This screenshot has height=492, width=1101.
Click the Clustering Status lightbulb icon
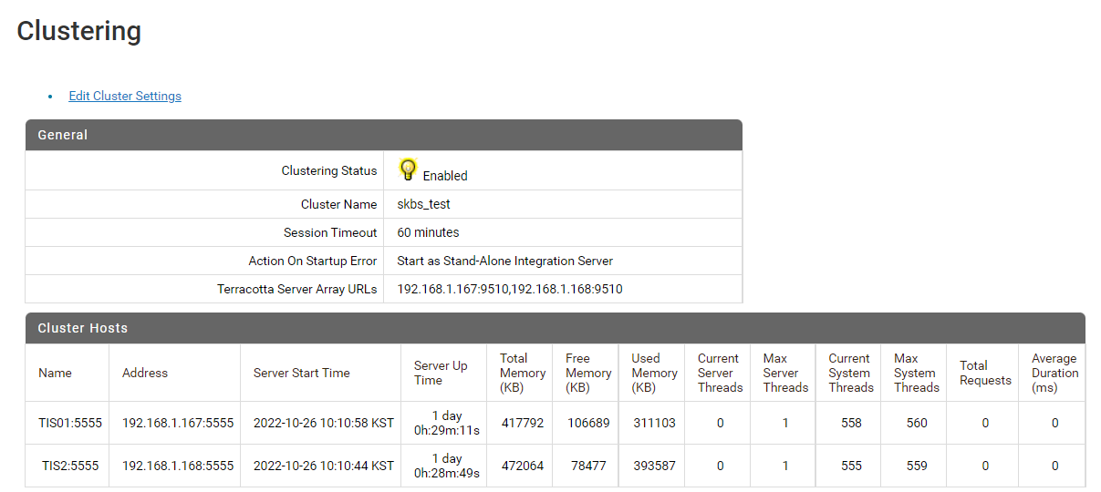click(409, 170)
